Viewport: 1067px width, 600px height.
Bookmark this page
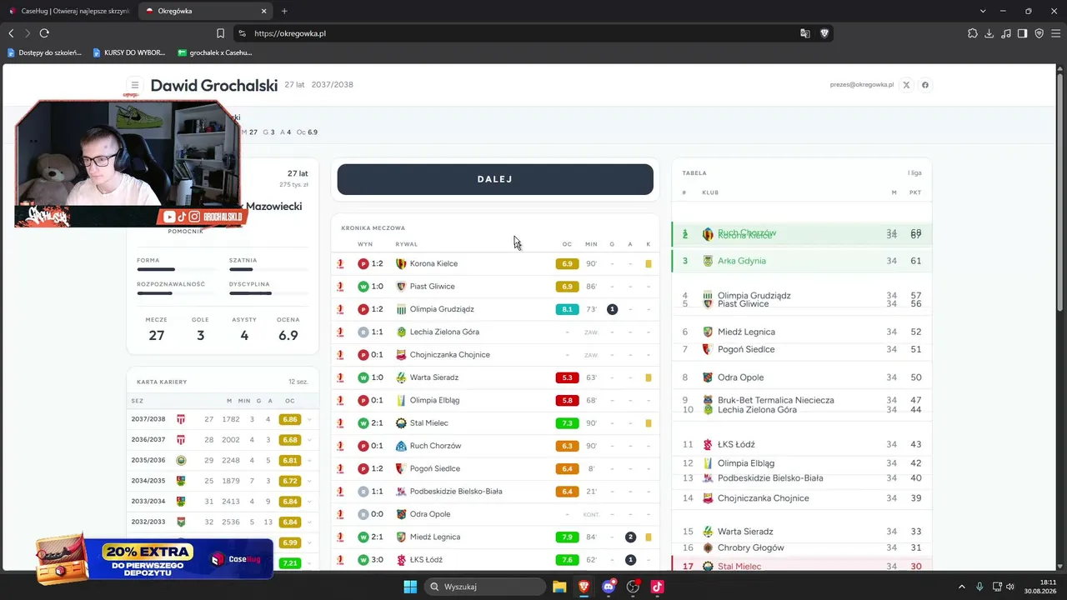(220, 33)
